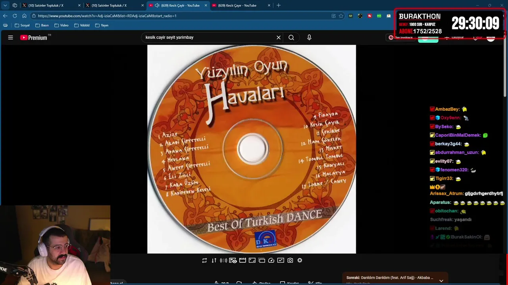Open enhancer options gear icon
The height and width of the screenshot is (285, 508).
300,260
